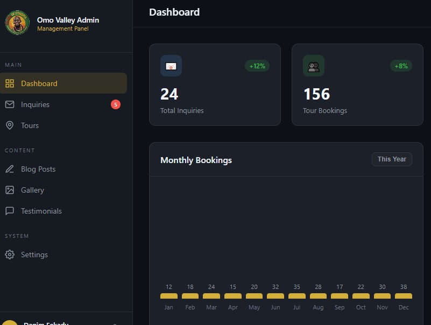
Task: Select the Sep bar in the chart
Action: pyautogui.click(x=340, y=296)
